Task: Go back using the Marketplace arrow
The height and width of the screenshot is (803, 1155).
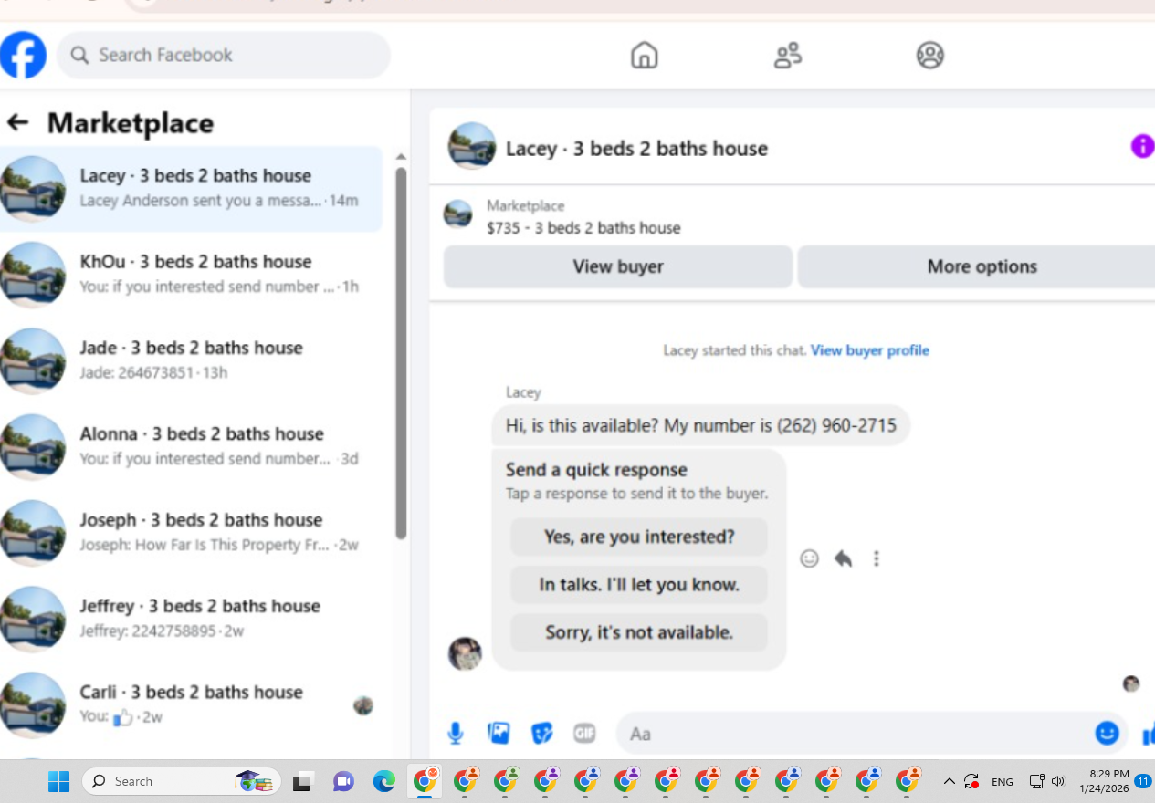Action: (17, 122)
